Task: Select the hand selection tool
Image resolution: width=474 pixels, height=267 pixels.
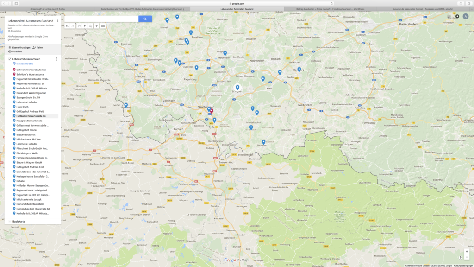Action: (x=79, y=26)
